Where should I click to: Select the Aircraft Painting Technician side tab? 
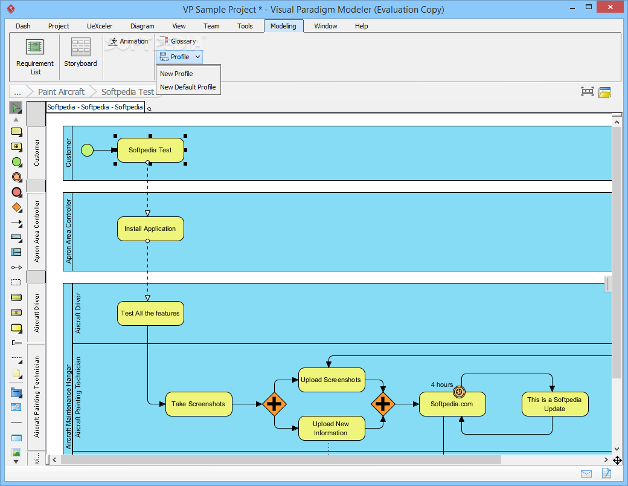tap(36, 397)
